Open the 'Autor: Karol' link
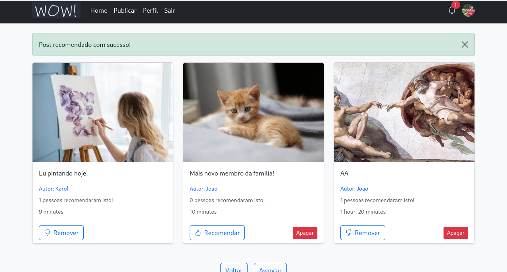The height and width of the screenshot is (272, 507). coord(54,189)
